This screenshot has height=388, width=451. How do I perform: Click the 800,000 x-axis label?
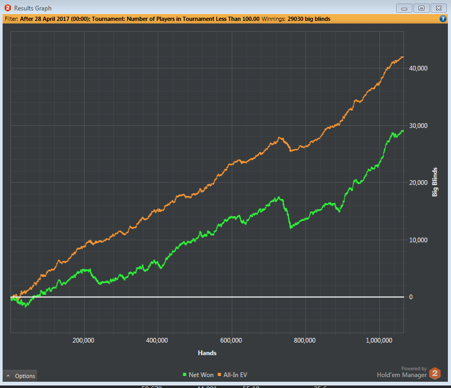click(x=305, y=340)
